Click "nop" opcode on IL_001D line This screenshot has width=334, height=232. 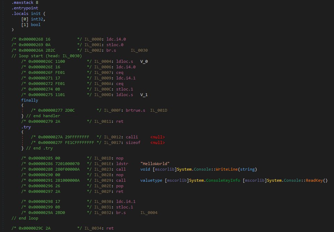[x=120, y=158]
